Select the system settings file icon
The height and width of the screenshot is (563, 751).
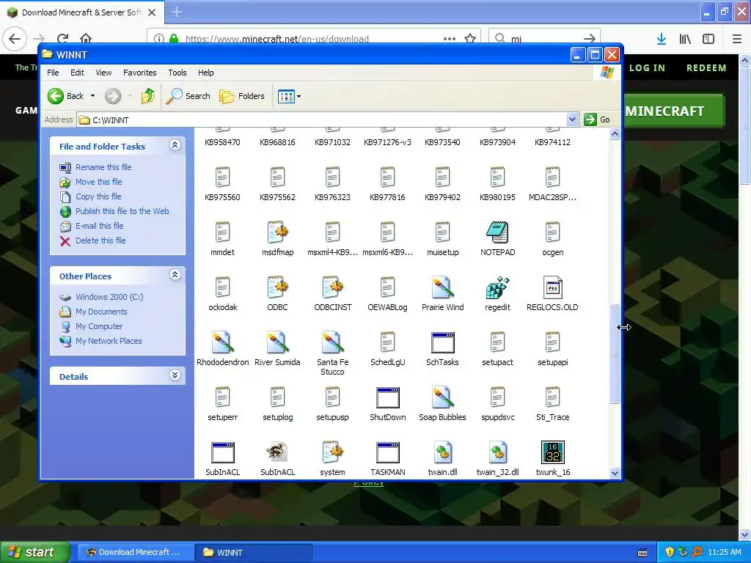click(x=332, y=452)
